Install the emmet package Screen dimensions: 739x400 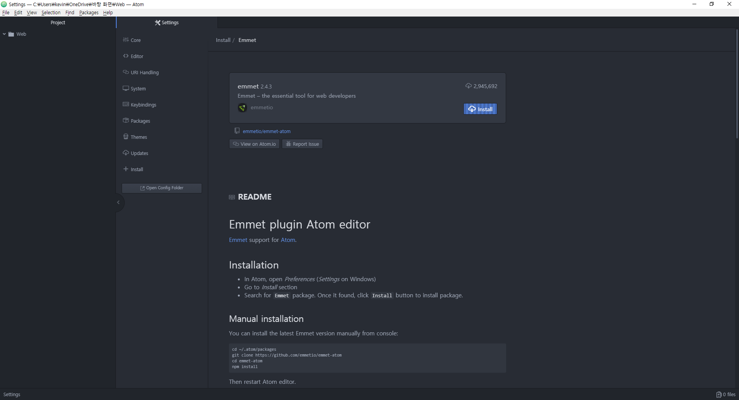480,109
